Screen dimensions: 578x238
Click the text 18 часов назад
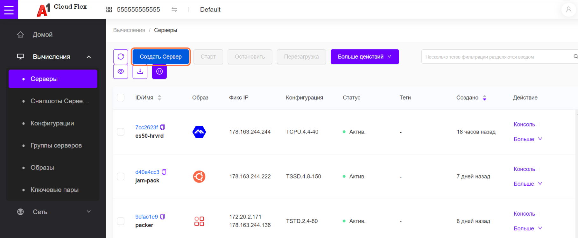(x=476, y=132)
